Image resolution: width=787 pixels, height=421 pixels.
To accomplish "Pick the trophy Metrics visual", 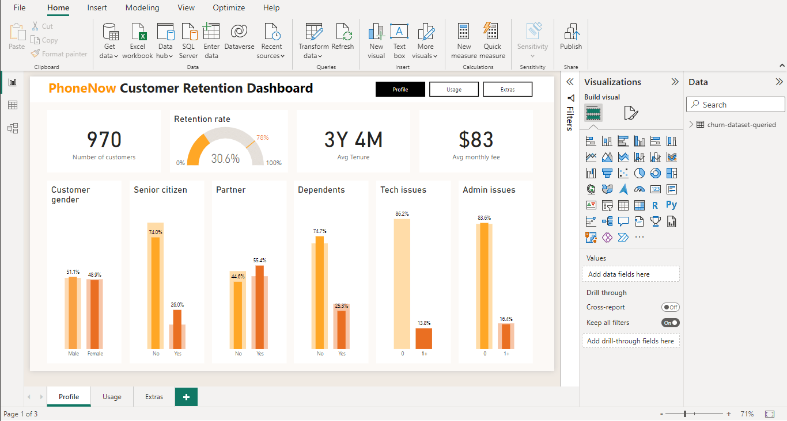I will [x=655, y=221].
